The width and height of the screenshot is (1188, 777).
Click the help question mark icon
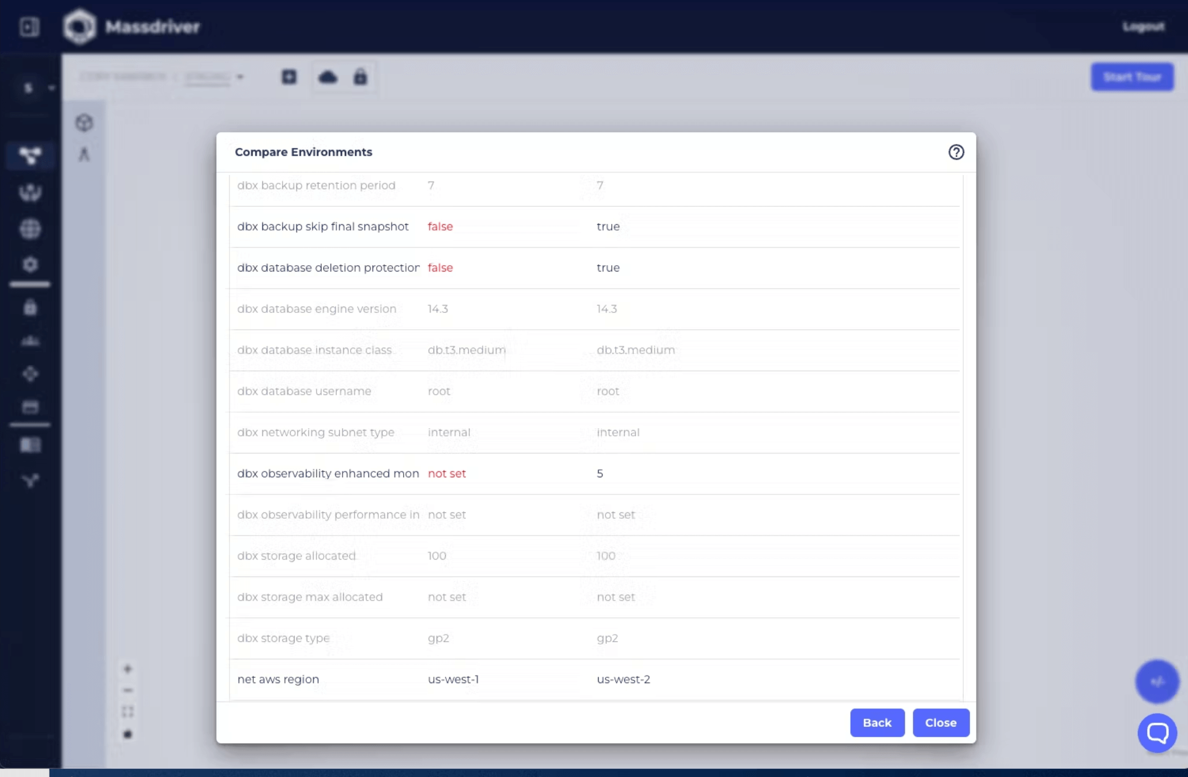tap(956, 152)
